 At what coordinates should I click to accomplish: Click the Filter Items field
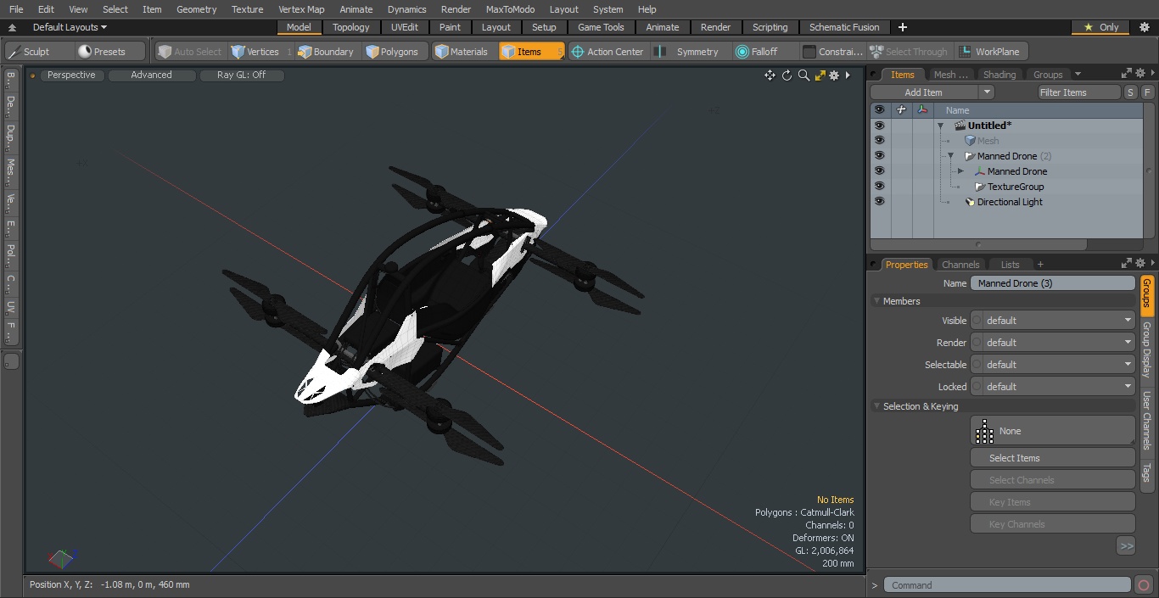click(1079, 92)
